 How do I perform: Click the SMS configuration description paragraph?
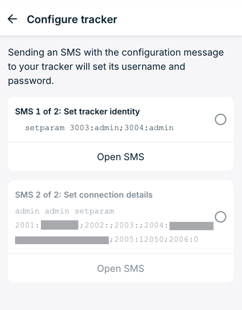(116, 67)
